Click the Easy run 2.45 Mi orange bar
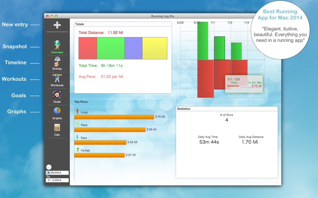The width and height of the screenshot is (318, 198). tap(100, 143)
